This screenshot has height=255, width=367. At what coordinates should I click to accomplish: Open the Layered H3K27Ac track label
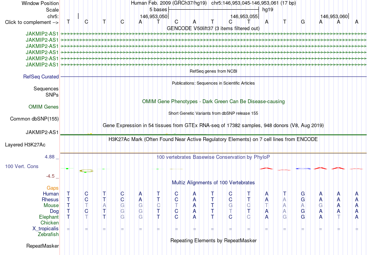tap(25, 145)
